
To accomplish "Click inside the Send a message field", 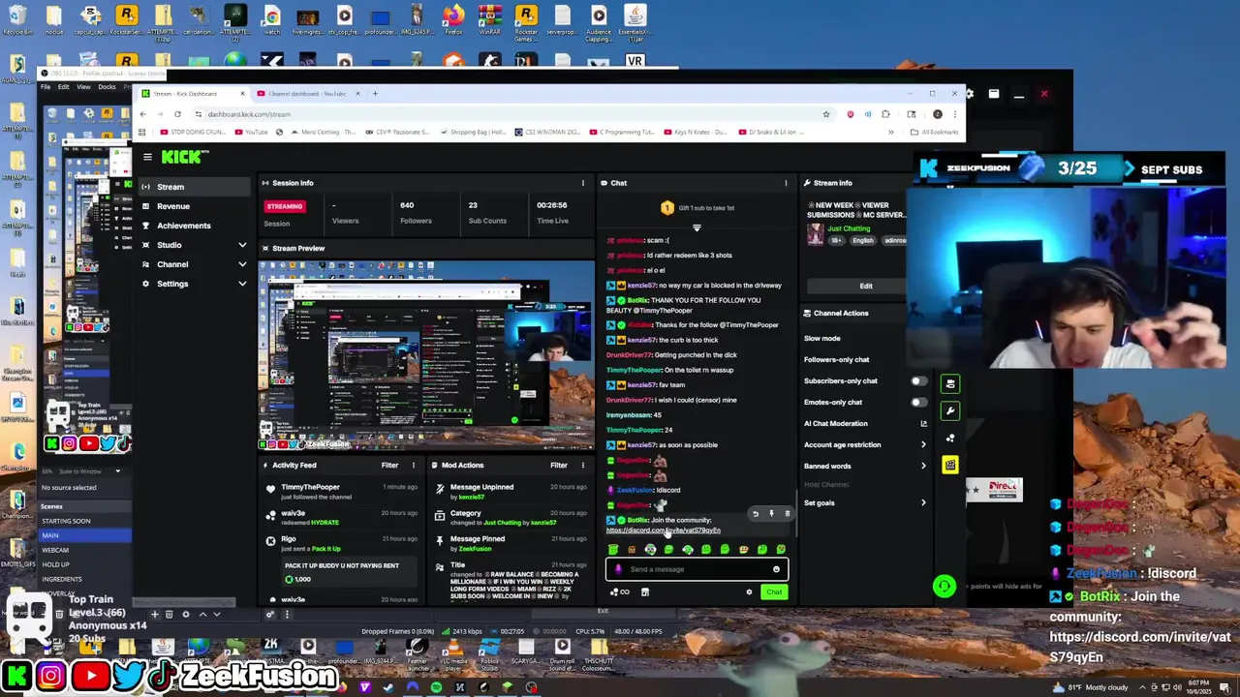I will tap(697, 569).
